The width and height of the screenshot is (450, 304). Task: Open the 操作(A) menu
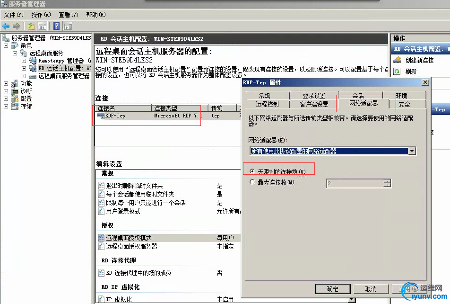[41, 15]
